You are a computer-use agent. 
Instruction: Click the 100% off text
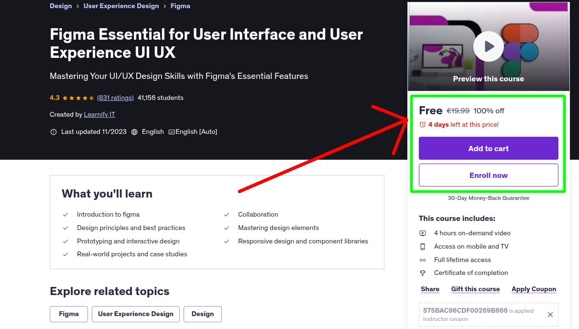489,111
